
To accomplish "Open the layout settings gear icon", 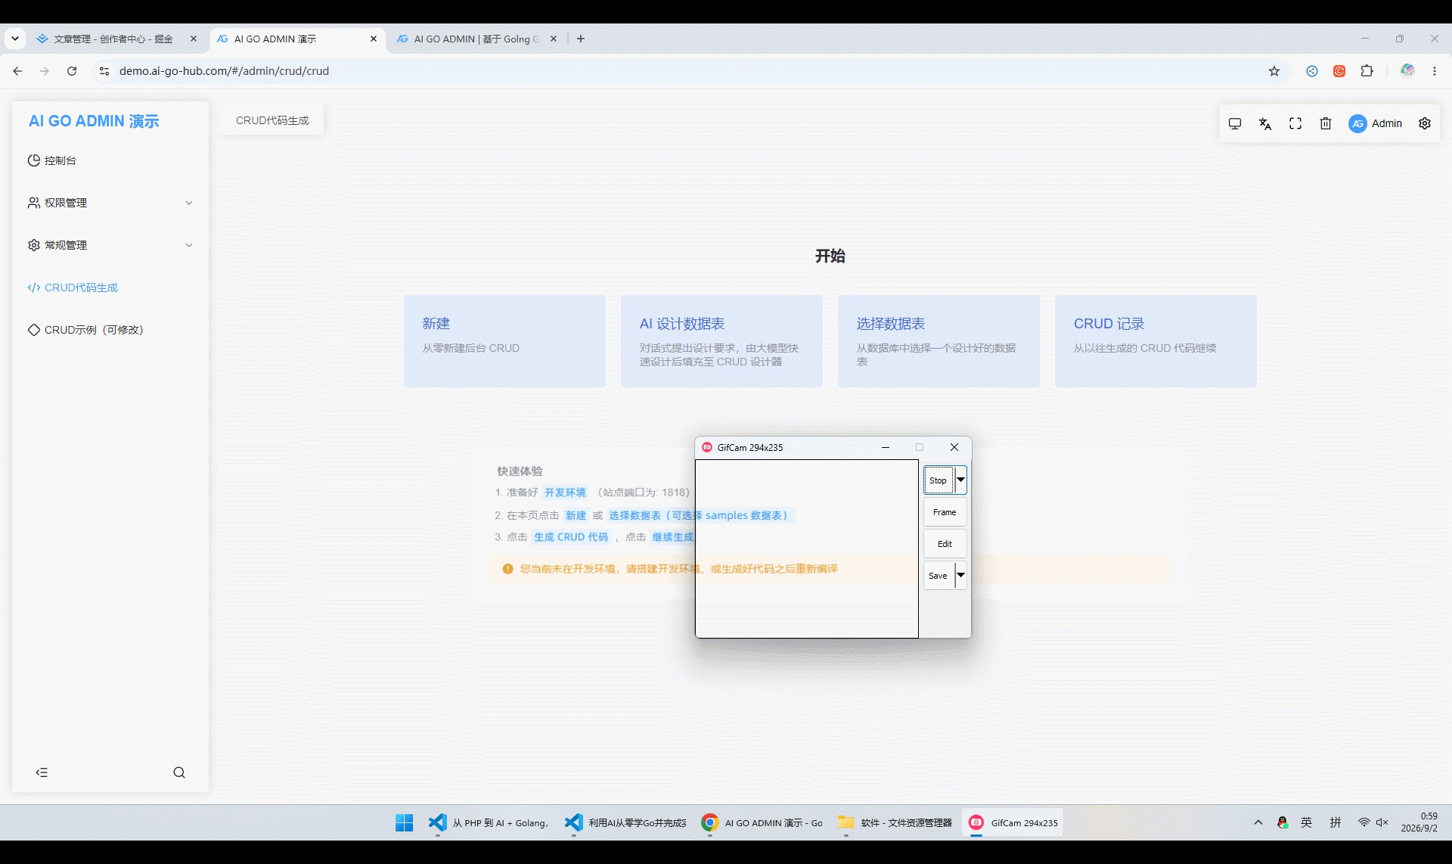I will click(x=1425, y=123).
